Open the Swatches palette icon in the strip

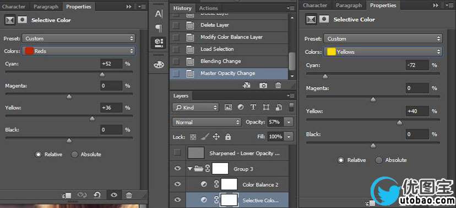(x=159, y=65)
